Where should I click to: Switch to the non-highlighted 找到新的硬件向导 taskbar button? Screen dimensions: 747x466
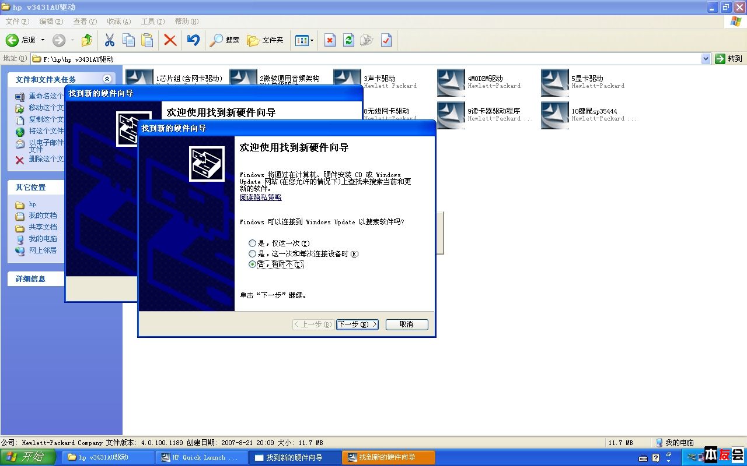click(x=295, y=457)
